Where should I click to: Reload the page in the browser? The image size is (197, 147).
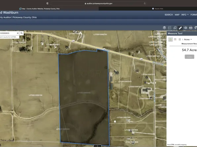click(x=144, y=4)
